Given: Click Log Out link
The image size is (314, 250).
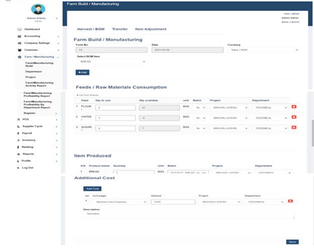Looking at the screenshot, I should click(28, 168).
